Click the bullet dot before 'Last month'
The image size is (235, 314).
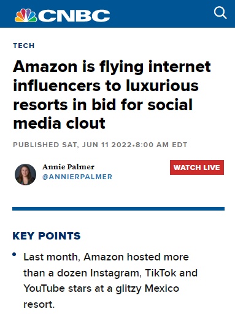[x=14, y=254]
